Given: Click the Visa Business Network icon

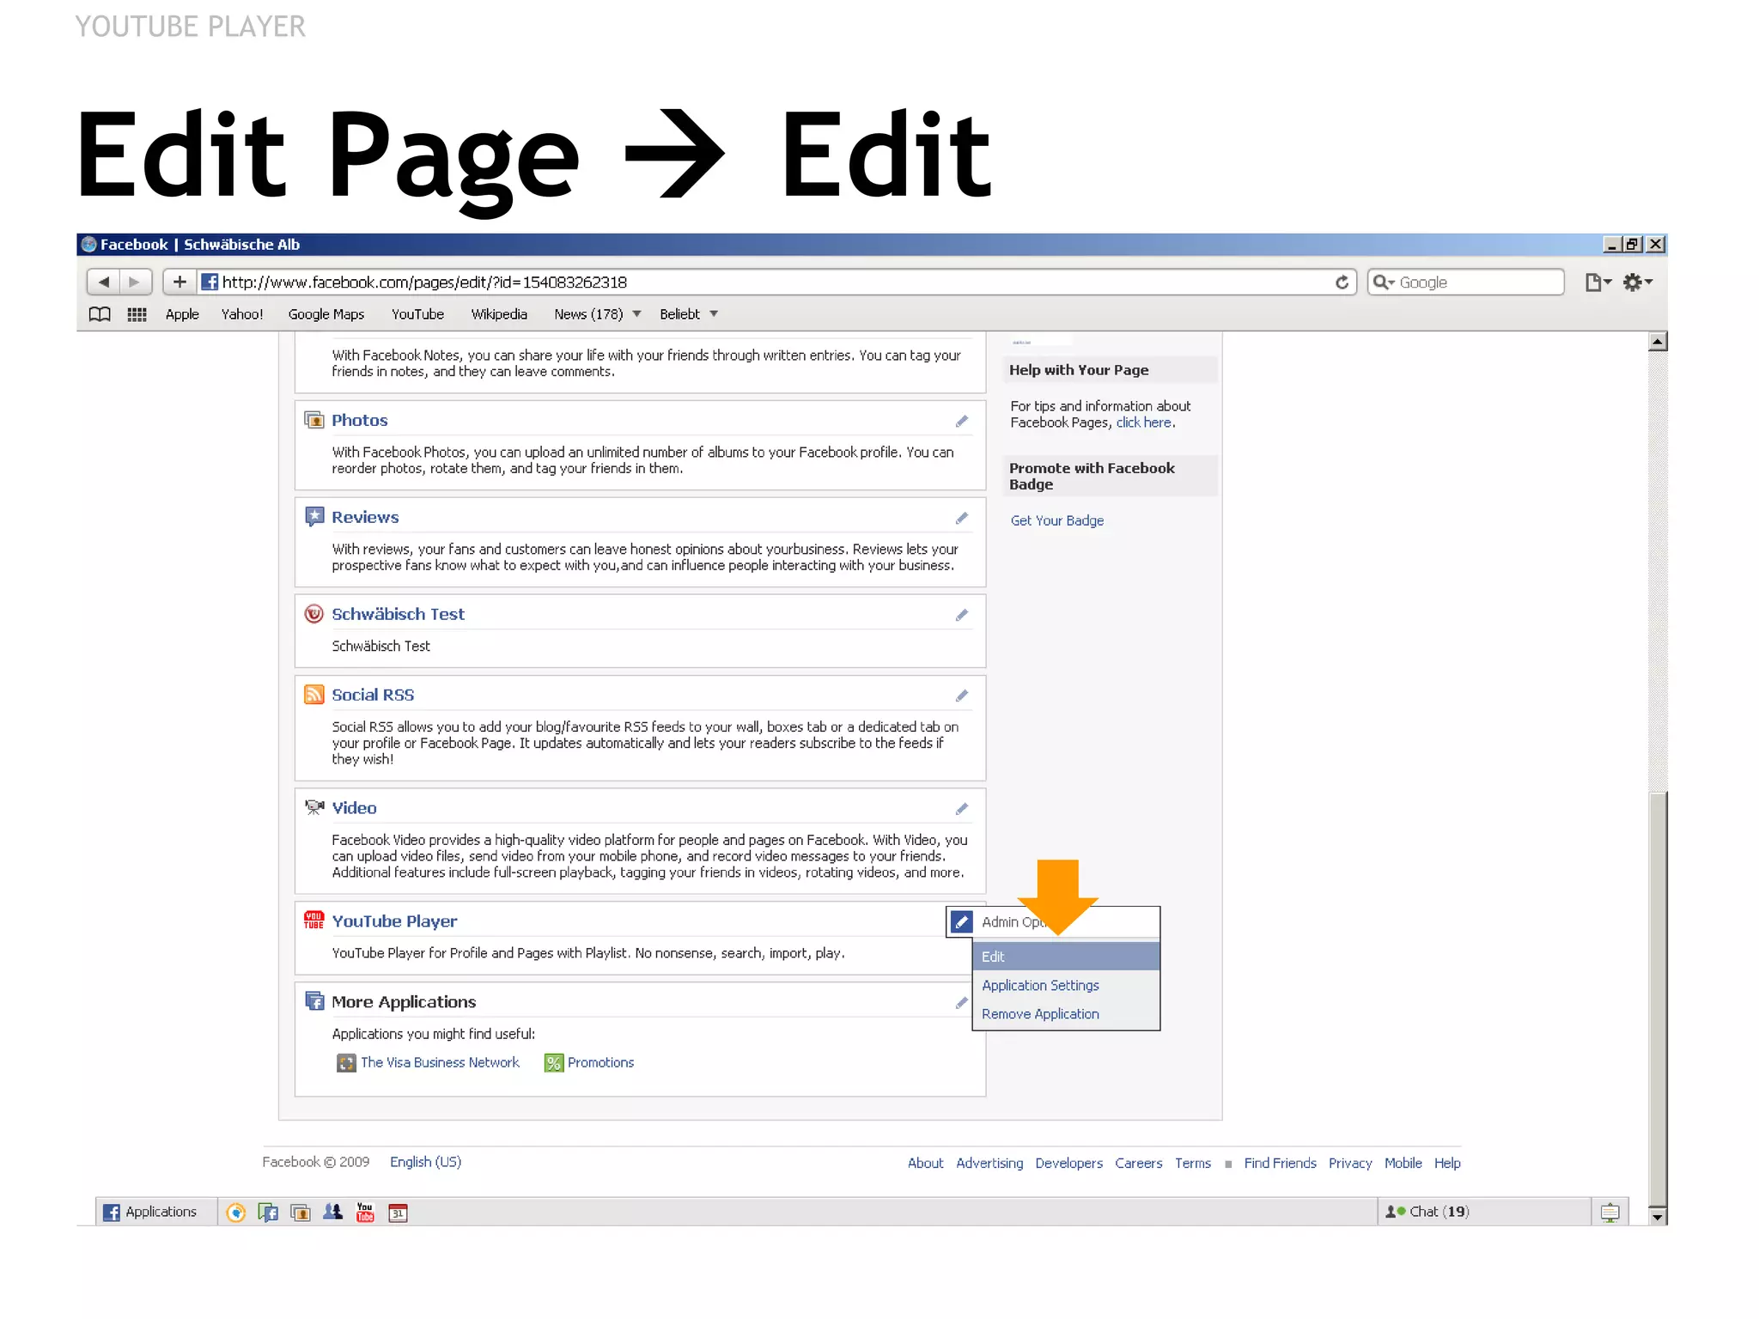Looking at the screenshot, I should click(346, 1063).
